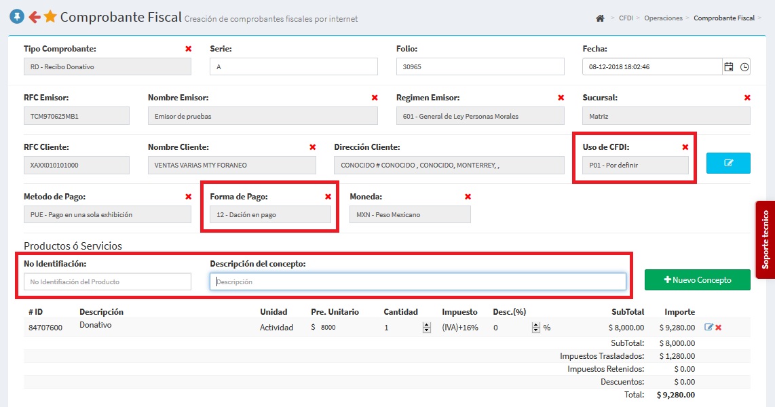This screenshot has width=775, height=407.
Task: Go to the Operaciones breadcrumb
Action: tap(663, 18)
